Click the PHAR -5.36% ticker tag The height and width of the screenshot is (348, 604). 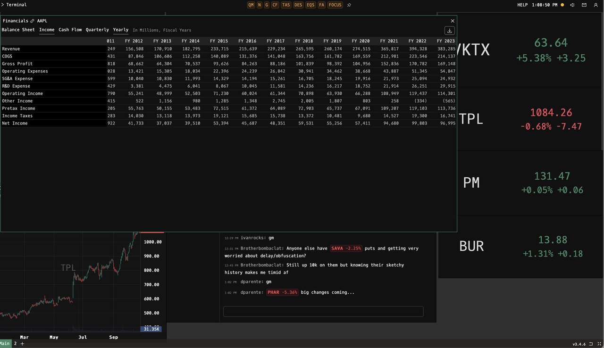coord(283,292)
